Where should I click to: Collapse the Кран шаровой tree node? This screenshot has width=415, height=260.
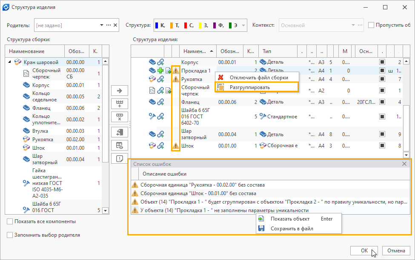click(x=9, y=62)
